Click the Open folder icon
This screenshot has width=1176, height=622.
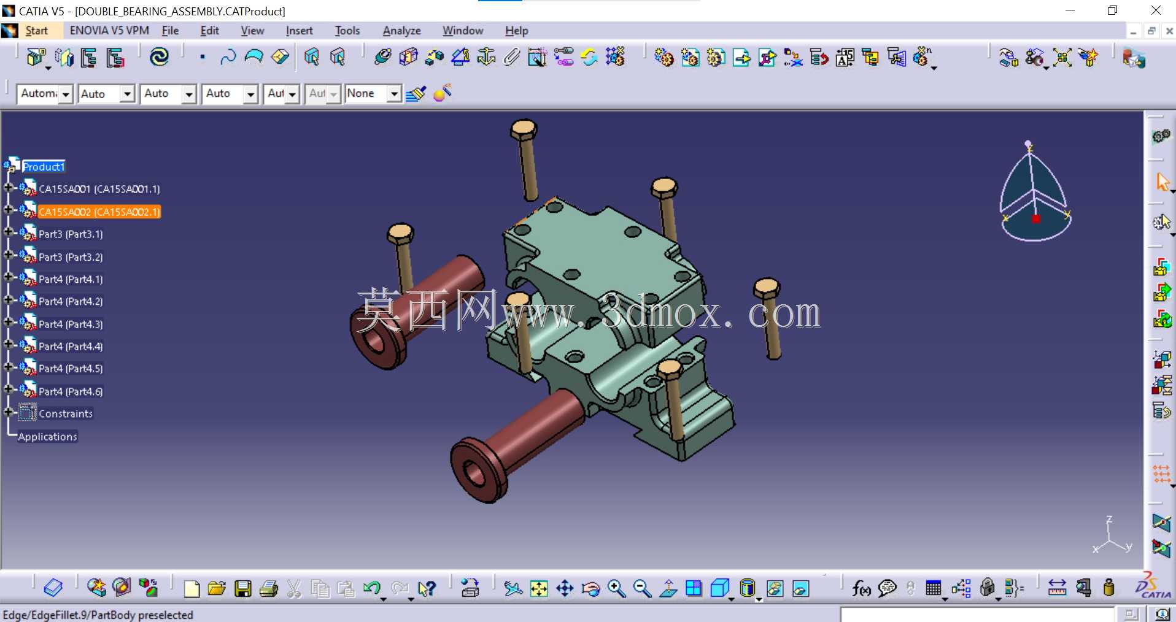217,589
